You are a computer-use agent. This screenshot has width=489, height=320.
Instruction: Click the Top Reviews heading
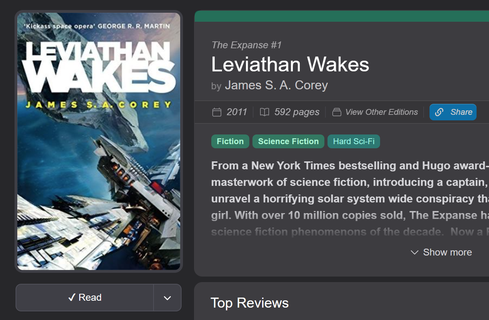[x=250, y=303]
